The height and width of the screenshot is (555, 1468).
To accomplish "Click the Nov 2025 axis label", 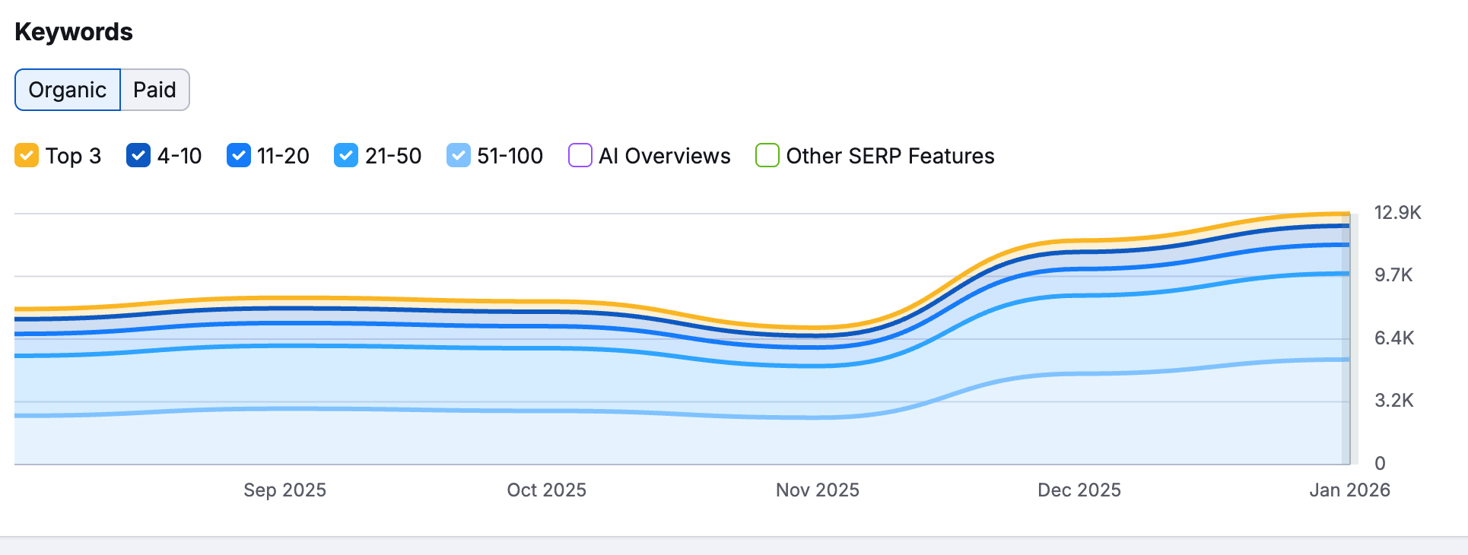I will 818,490.
